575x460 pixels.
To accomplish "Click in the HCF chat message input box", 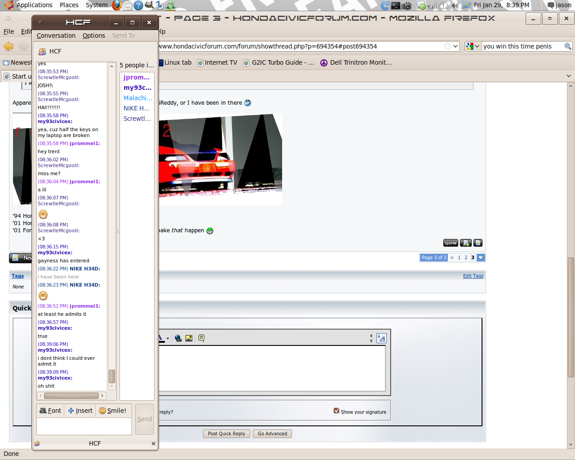I will coord(84,426).
